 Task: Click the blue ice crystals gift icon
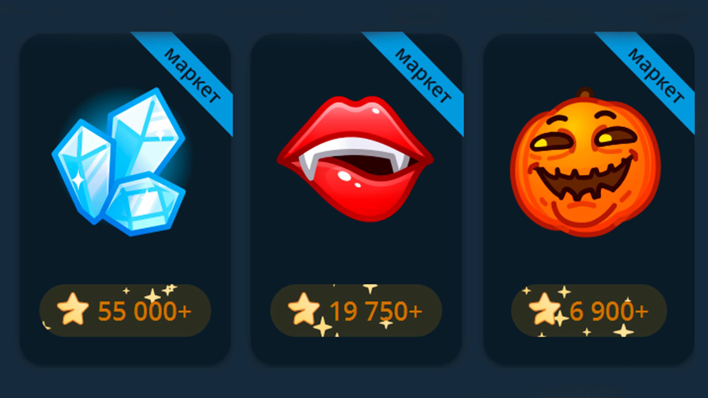[119, 162]
